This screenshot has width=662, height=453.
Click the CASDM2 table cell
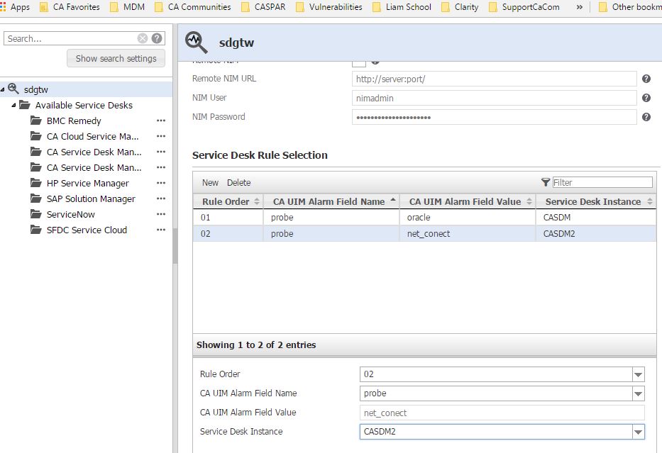pyautogui.click(x=596, y=234)
